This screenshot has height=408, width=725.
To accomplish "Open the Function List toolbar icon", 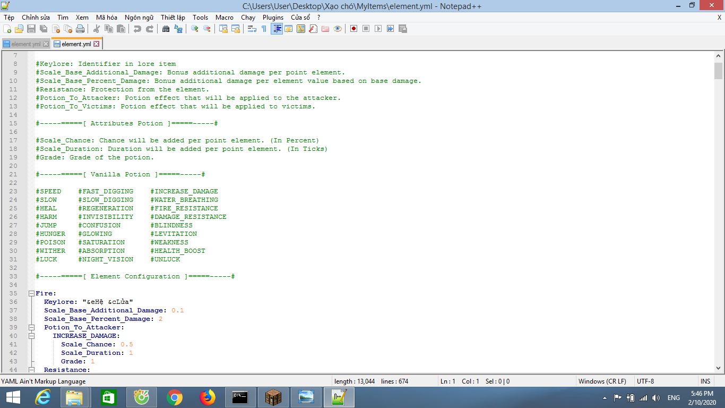I will [x=313, y=29].
